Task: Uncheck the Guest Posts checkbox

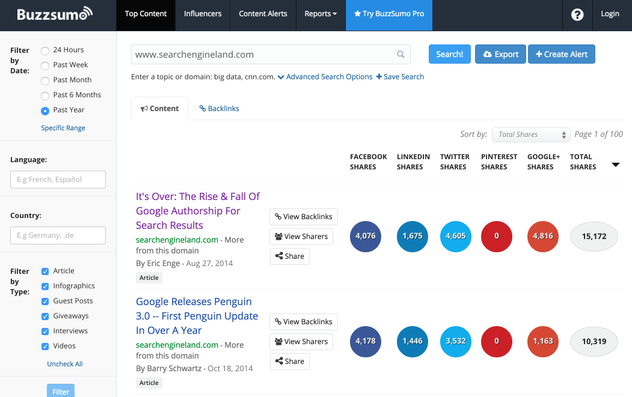Action: (45, 301)
